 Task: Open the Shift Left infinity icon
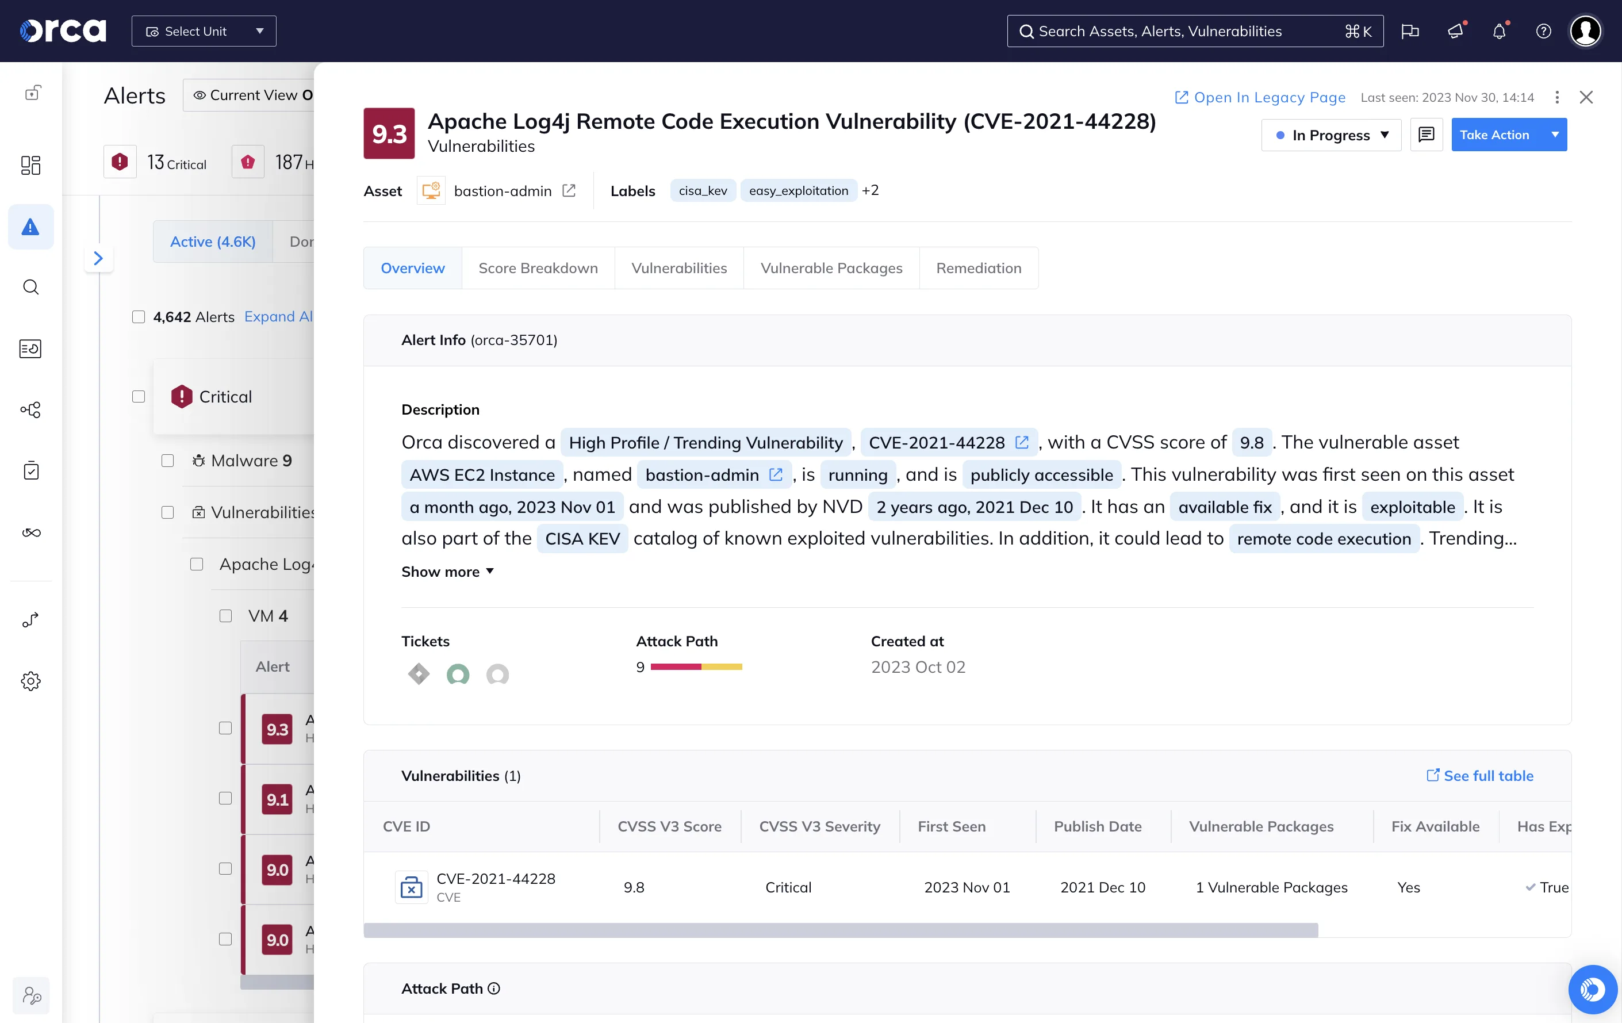tap(31, 532)
